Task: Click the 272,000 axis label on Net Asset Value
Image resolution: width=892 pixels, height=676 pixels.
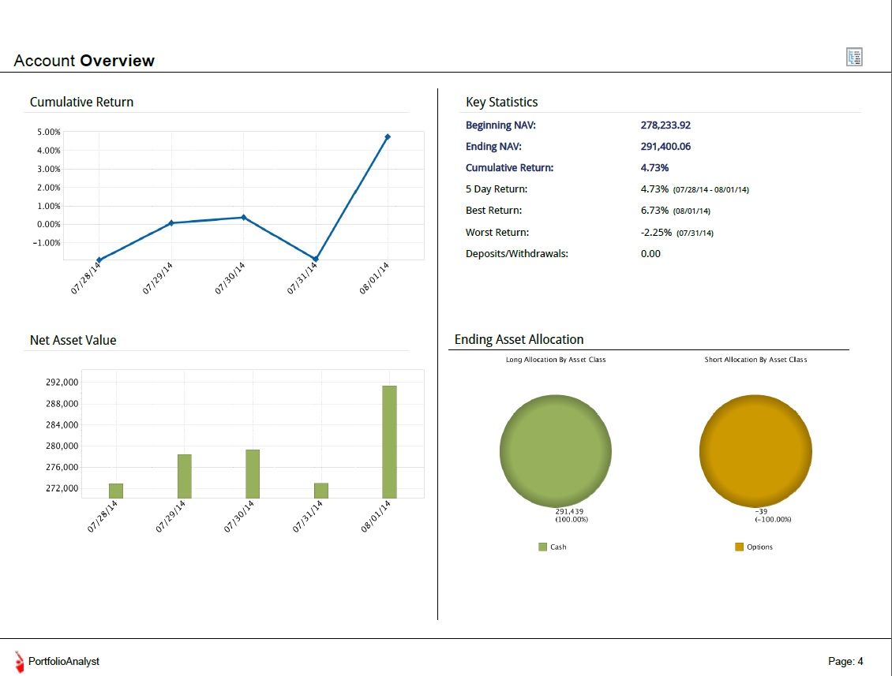Action: [x=62, y=488]
